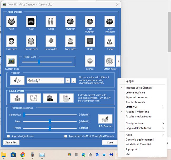Screen dimensions: 171x160
Task: Apply the Female pitch effect
Action: click(x=31, y=41)
